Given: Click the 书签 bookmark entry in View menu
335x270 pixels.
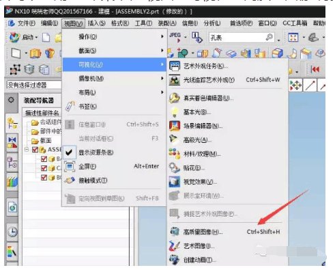Looking at the screenshot, I should [115, 106].
